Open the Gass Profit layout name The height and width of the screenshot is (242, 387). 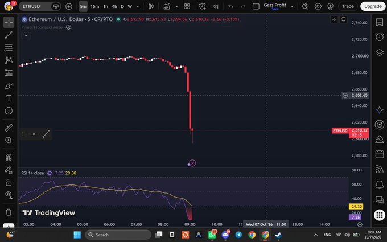(x=275, y=6)
